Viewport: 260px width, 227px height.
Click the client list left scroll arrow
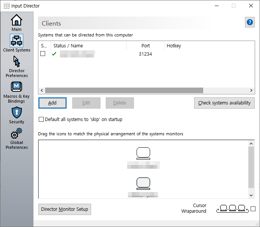pos(42,91)
